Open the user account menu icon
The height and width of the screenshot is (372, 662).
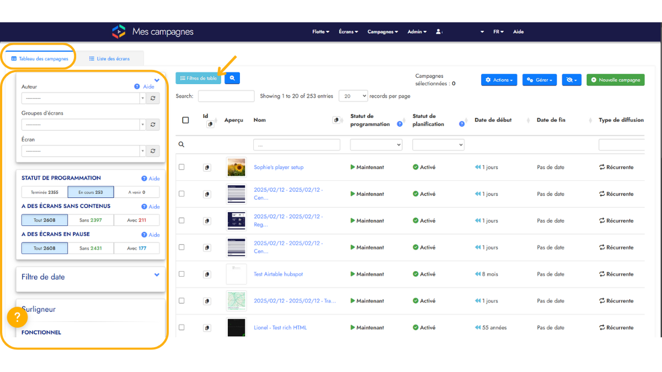tap(439, 32)
